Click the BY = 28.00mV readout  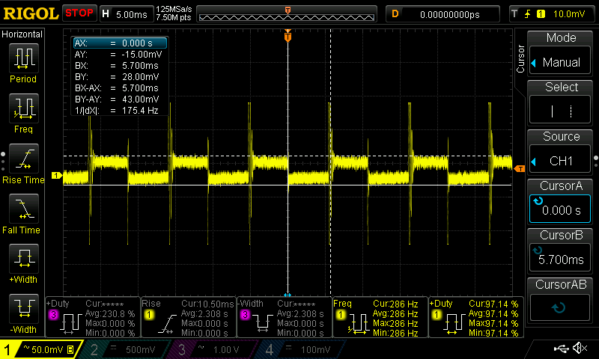(117, 77)
